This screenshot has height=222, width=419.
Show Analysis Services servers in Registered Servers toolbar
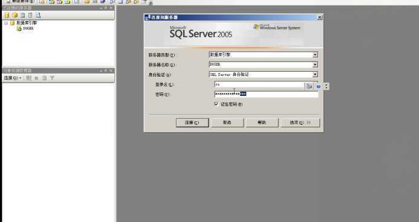(15, 16)
